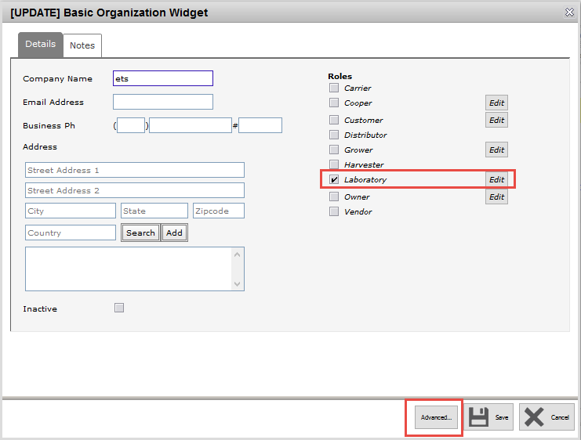Uncheck the Laboratory role
The image size is (581, 440).
point(334,179)
